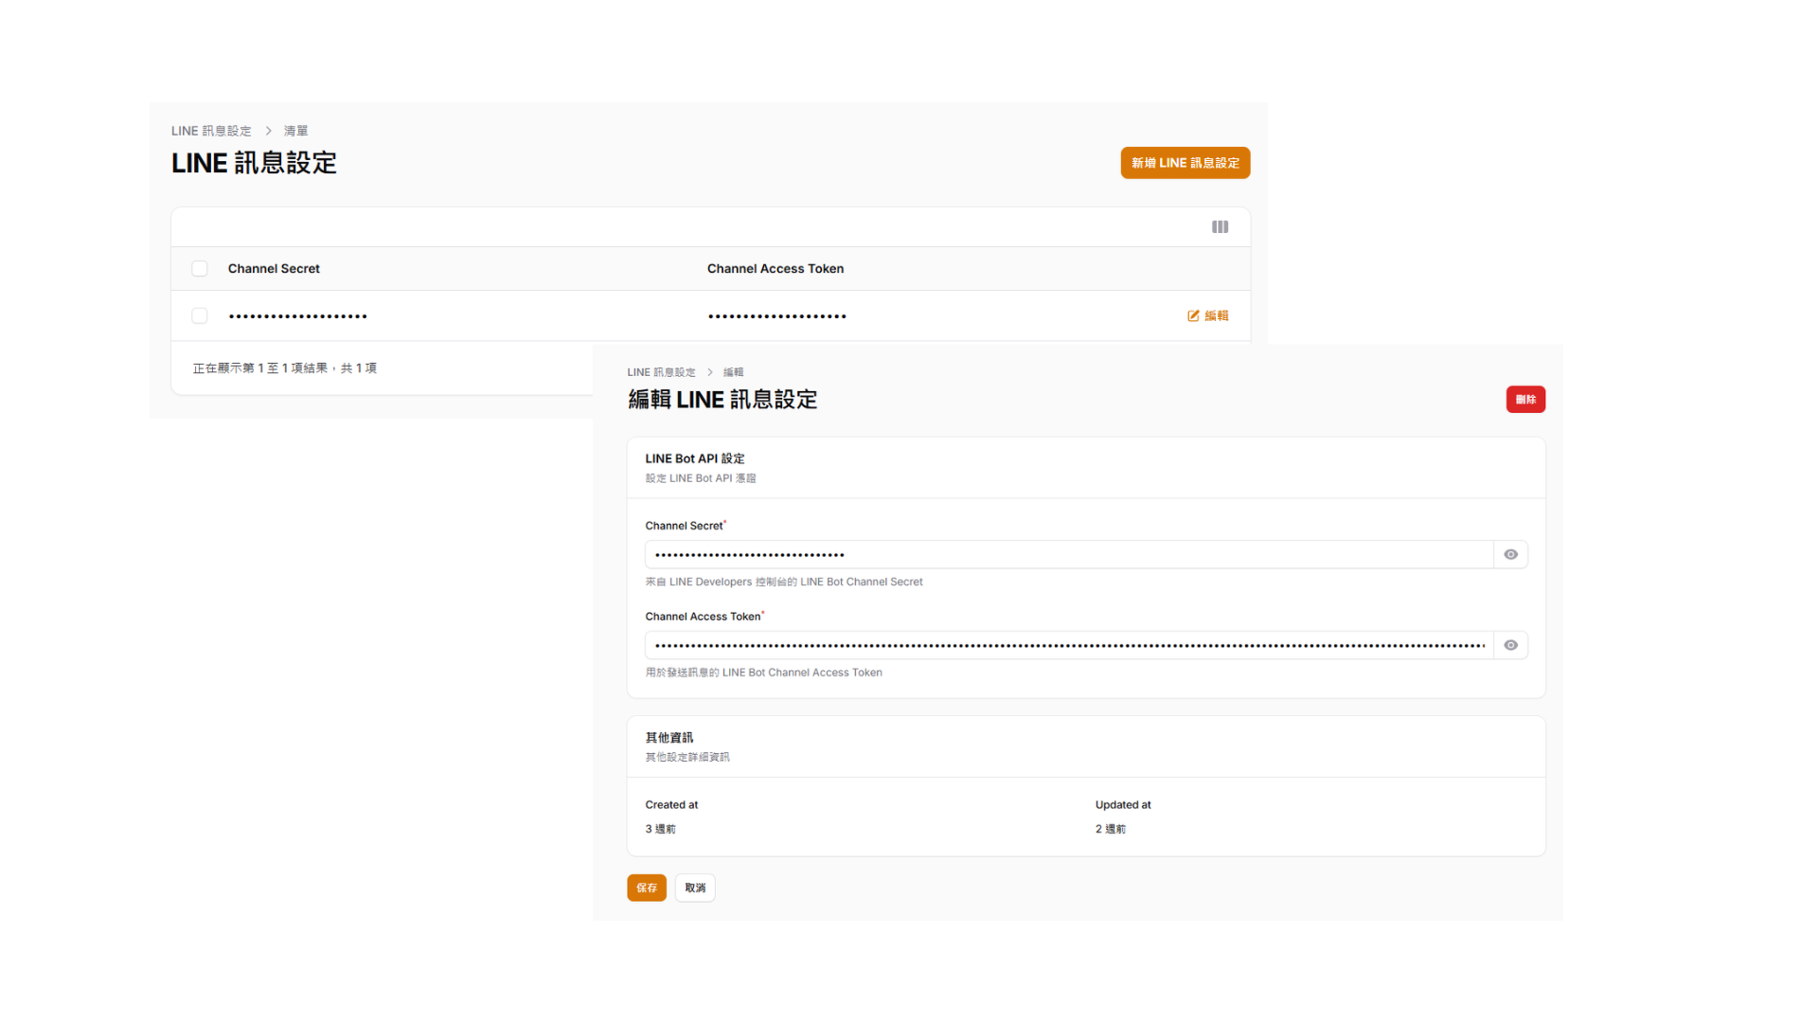The width and height of the screenshot is (1818, 1023).
Task: Focus the Channel Secret input field
Action: 1068,555
